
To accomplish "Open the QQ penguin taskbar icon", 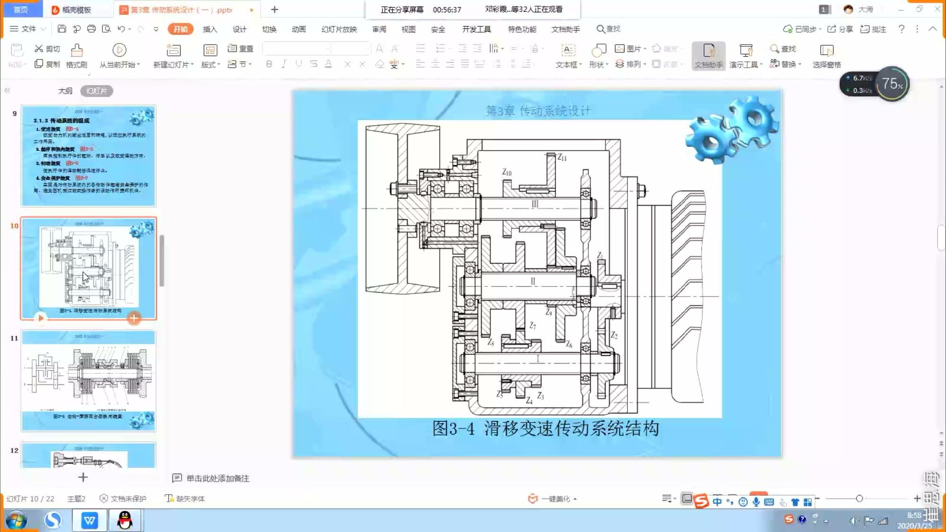I will click(x=125, y=520).
